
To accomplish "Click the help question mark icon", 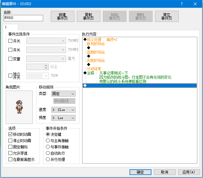I will click(182, 4).
